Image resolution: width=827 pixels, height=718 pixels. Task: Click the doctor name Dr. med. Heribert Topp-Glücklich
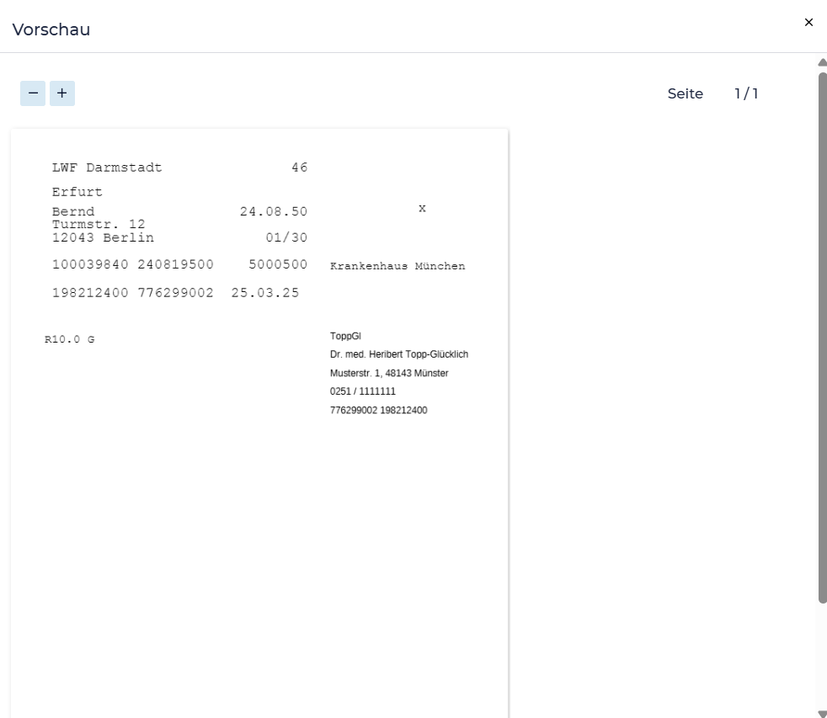pyautogui.click(x=399, y=354)
